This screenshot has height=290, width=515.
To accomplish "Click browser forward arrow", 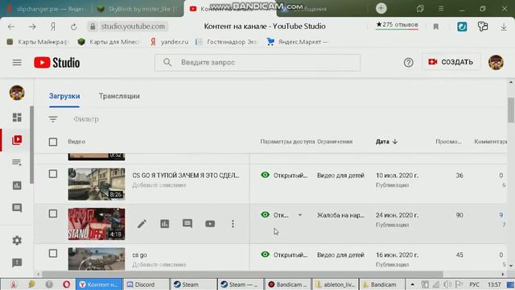I will coord(32,27).
